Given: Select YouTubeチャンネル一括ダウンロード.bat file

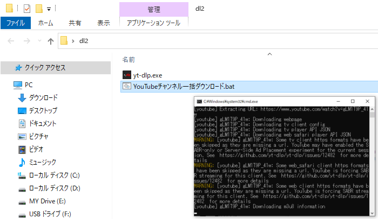Looking at the screenshot, I should [x=184, y=87].
